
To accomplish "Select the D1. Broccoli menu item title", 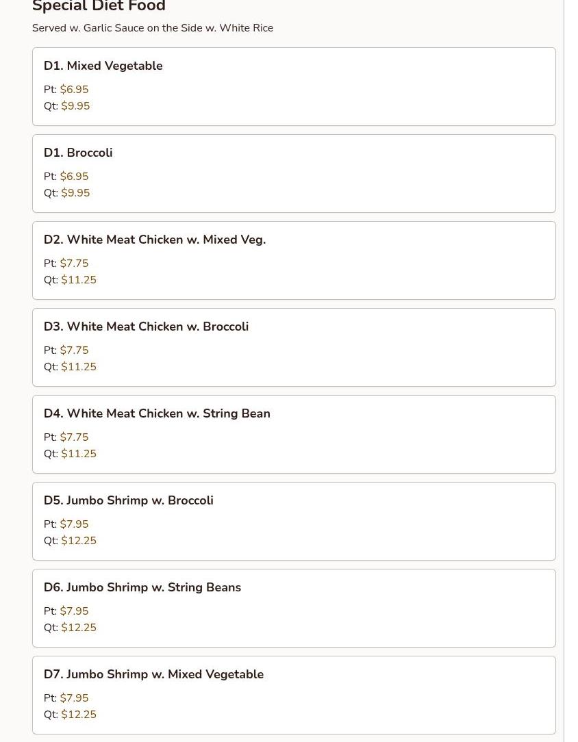I will click(78, 153).
